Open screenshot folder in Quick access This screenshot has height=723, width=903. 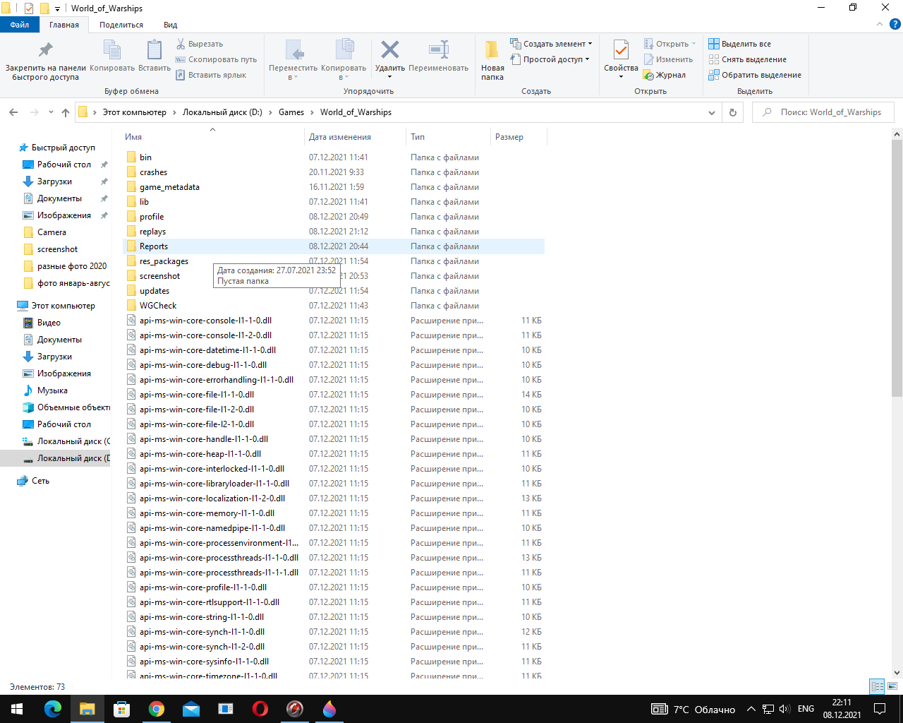pyautogui.click(x=58, y=249)
